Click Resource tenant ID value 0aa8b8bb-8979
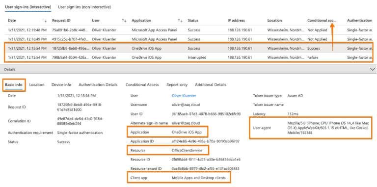 (205, 169)
